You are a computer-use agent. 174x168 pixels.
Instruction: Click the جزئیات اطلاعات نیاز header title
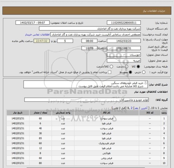154,11
